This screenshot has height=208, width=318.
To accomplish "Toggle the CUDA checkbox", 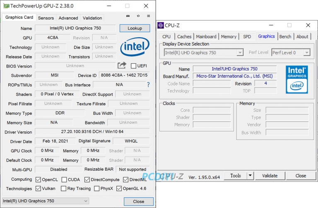I will tap(64, 179).
